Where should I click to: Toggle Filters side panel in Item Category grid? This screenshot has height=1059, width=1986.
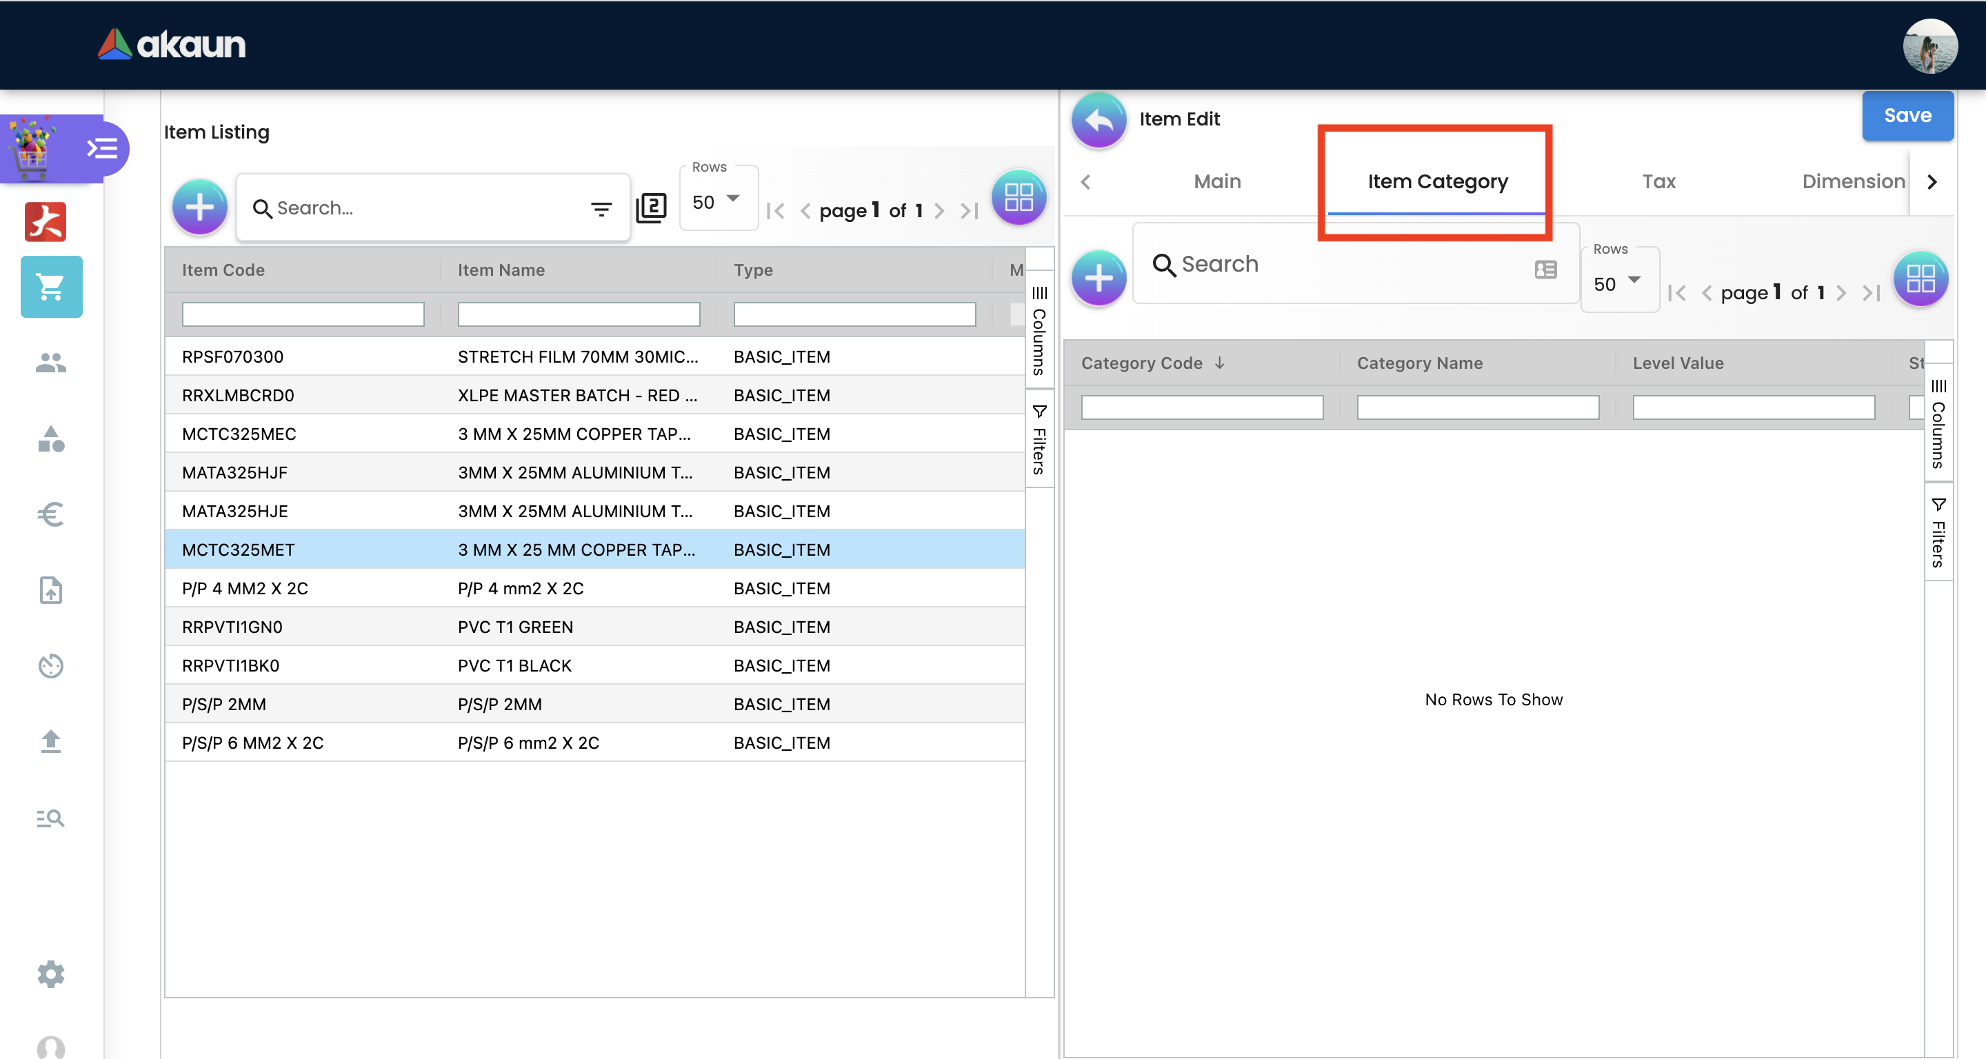coord(1938,534)
